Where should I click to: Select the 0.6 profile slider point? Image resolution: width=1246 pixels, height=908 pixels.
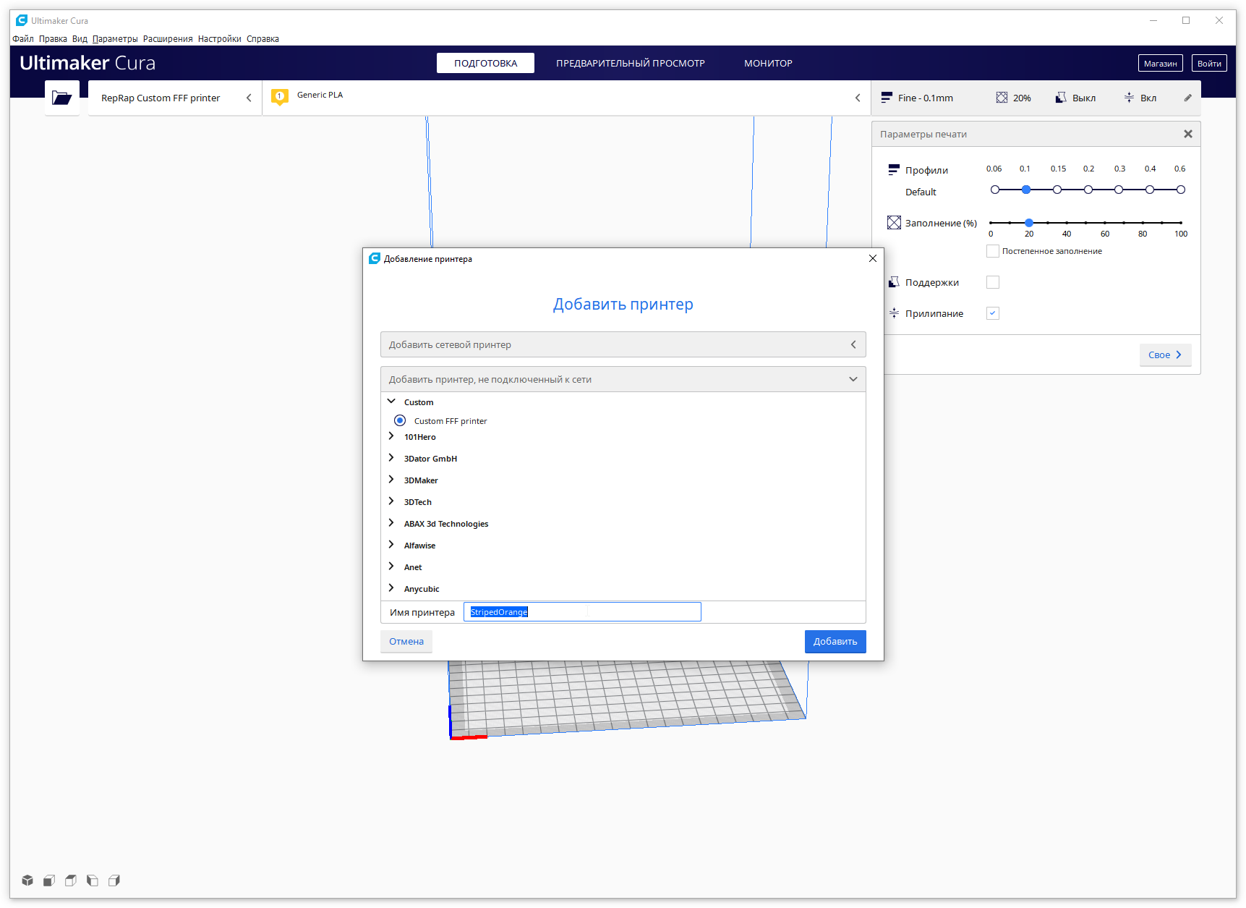point(1181,190)
